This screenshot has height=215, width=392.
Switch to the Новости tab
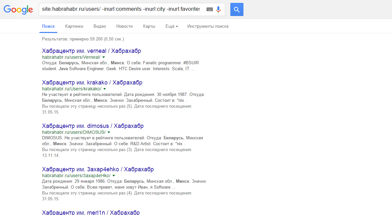pyautogui.click(x=124, y=26)
